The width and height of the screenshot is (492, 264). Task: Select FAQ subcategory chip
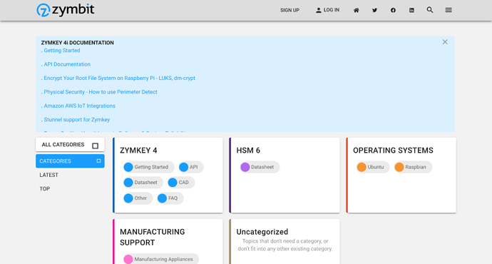(x=170, y=198)
